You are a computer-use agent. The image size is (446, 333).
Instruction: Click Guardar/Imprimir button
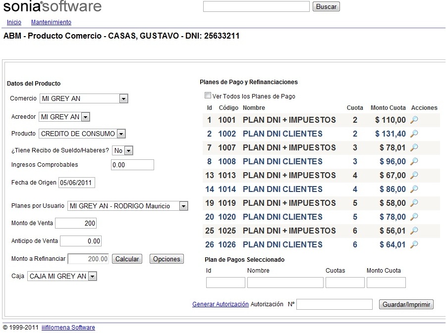click(x=406, y=304)
